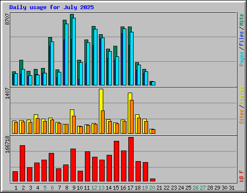This screenshot has width=247, height=193.
Task: Select day 10 on the date axis
Action: [x=80, y=188]
